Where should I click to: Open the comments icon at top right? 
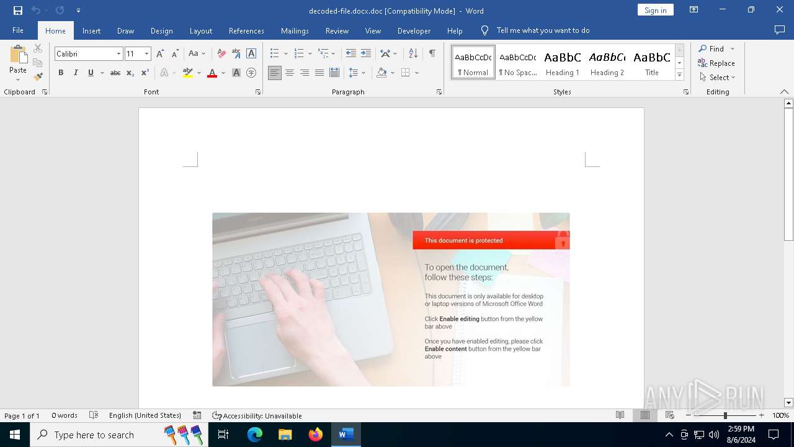point(780,30)
